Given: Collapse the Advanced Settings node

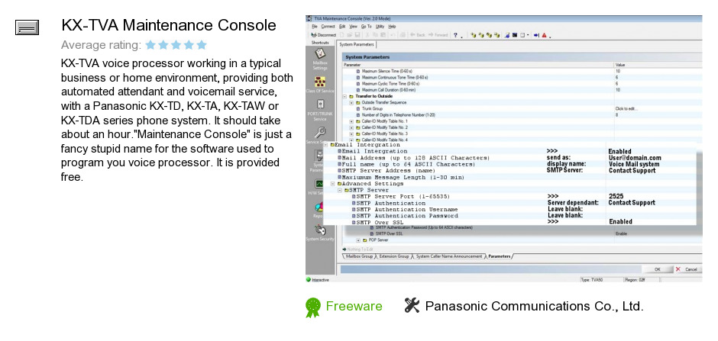Looking at the screenshot, I should point(333,184).
